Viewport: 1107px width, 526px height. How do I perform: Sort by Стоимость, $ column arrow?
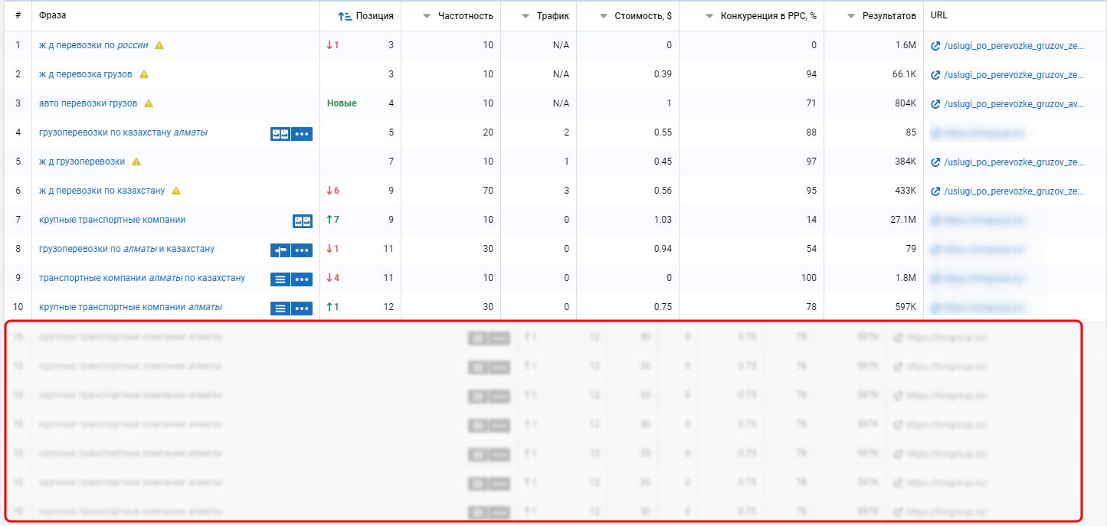[x=604, y=15]
